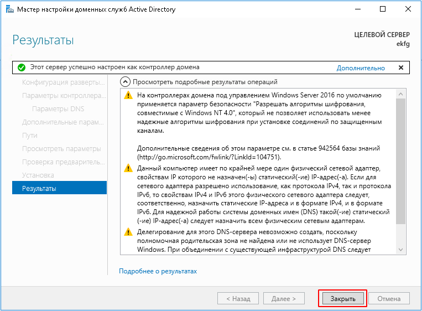Screen dimensions: 422x311
Task: Click the green success checkmark icon
Action: tap(21, 68)
